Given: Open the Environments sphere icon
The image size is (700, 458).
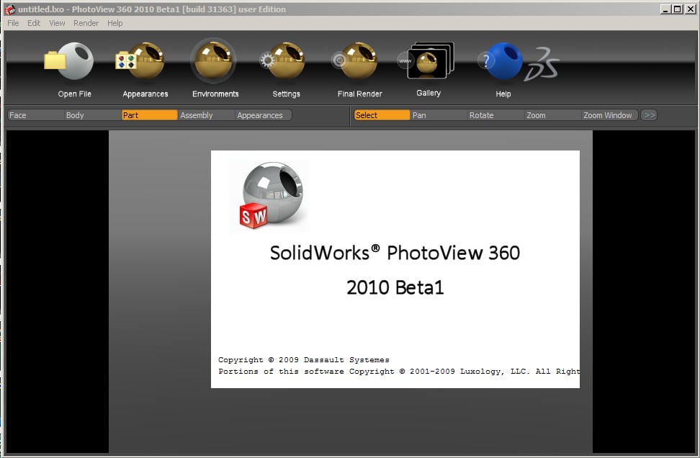Looking at the screenshot, I should coord(213,61).
